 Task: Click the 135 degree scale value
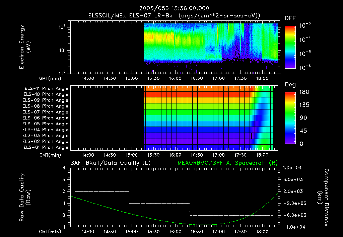click(304, 105)
